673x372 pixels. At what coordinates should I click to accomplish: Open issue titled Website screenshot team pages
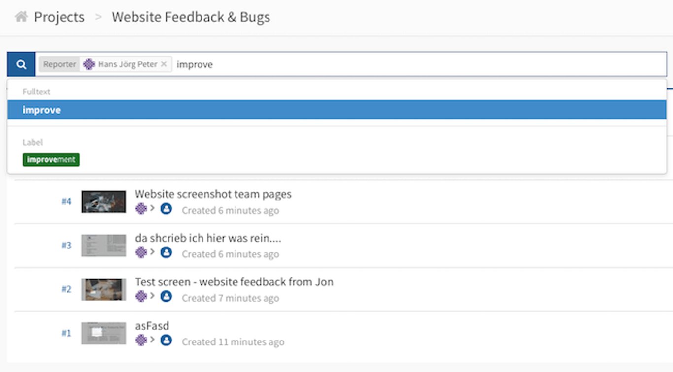[213, 194]
